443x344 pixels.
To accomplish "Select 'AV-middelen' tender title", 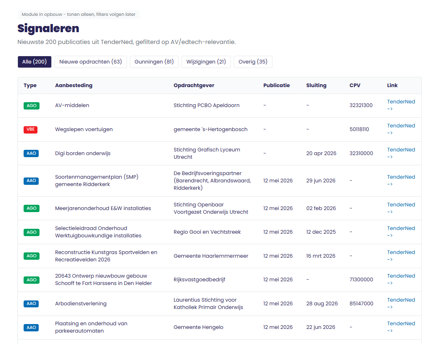I will coord(72,105).
